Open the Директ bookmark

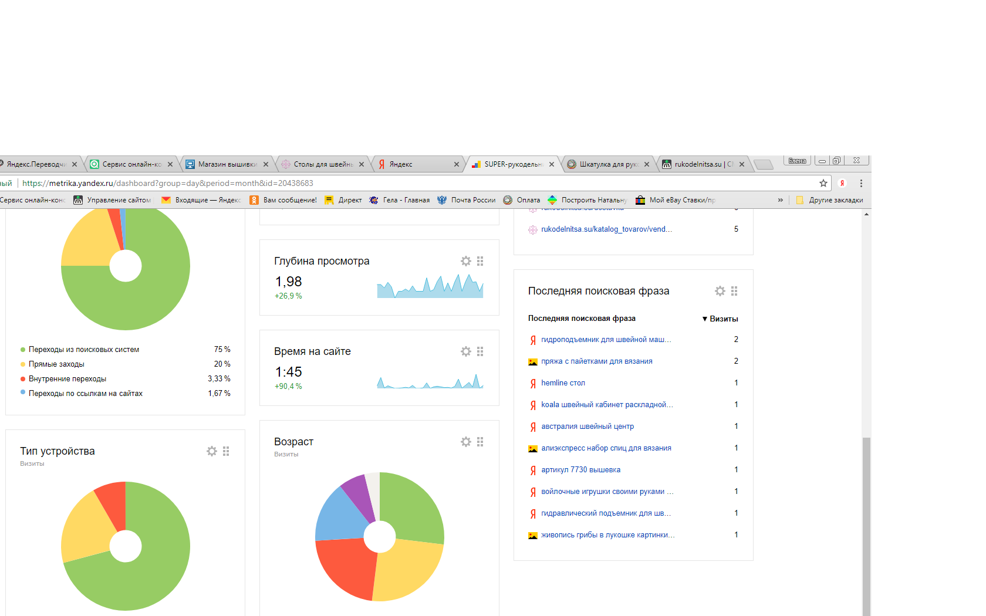click(343, 200)
